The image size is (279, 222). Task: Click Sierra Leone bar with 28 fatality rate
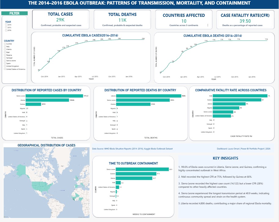223,112
